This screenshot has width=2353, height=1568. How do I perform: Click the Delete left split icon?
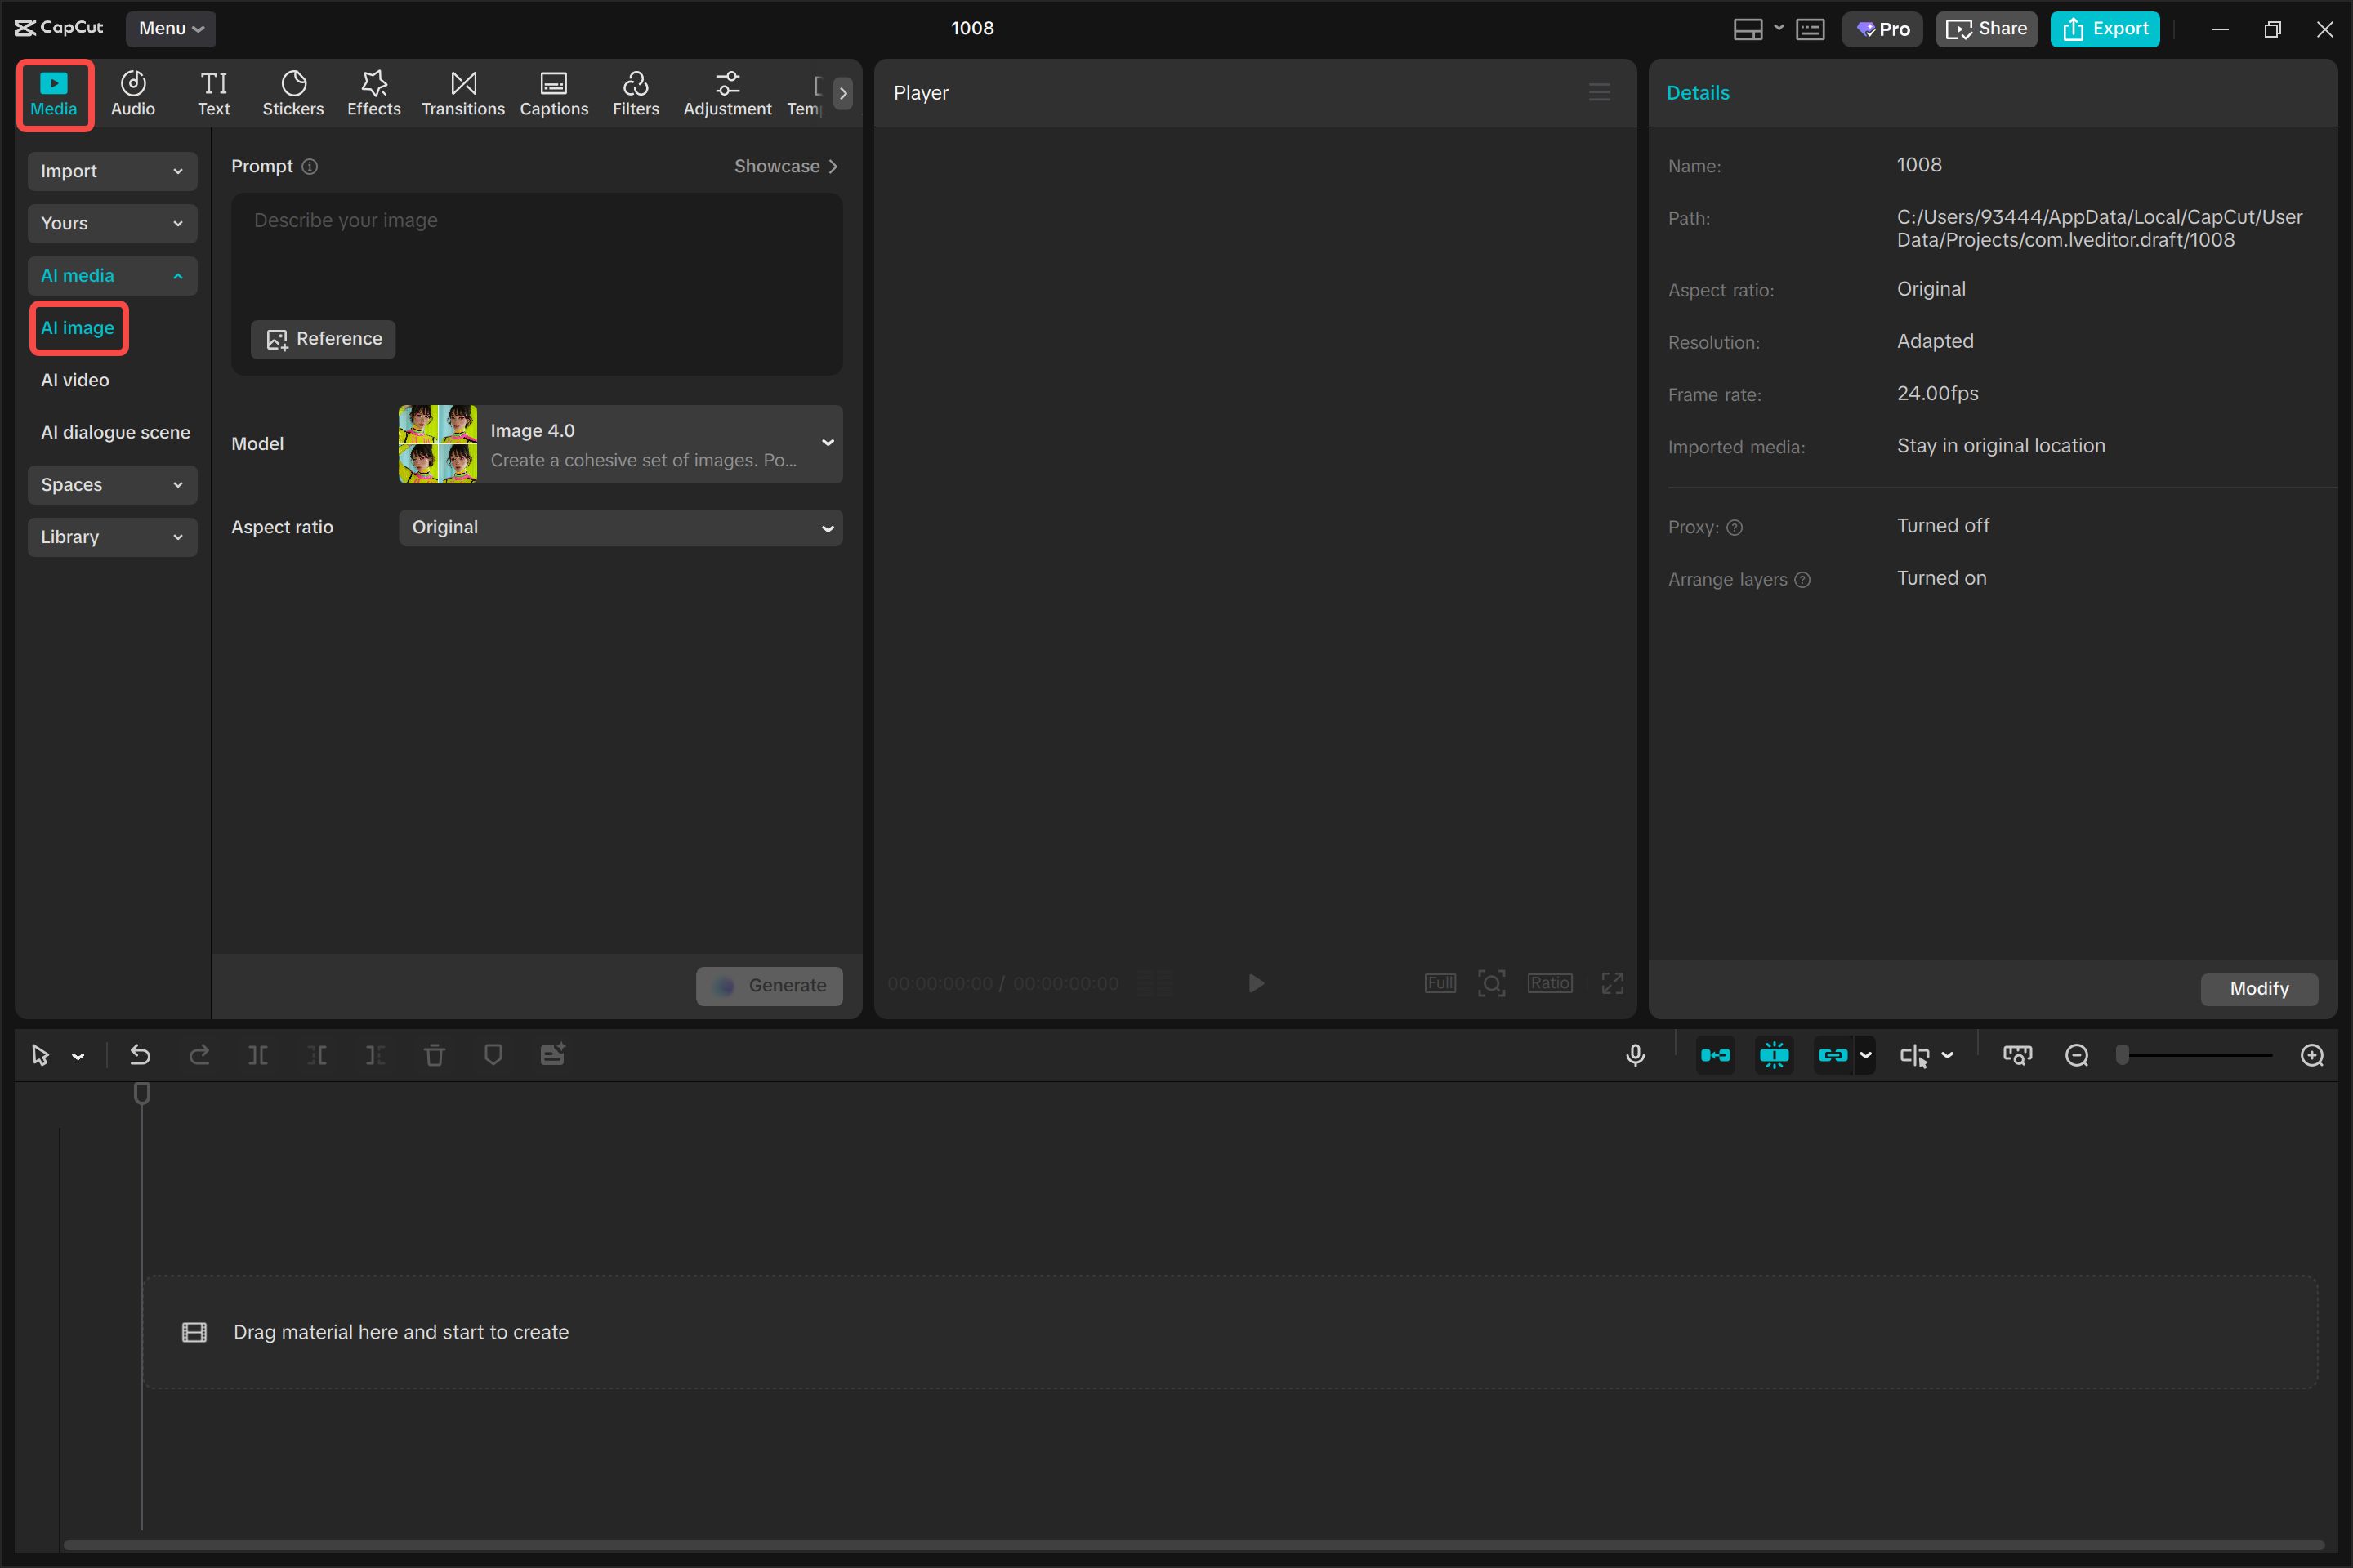click(317, 1055)
